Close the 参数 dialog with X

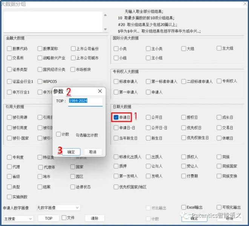click(100, 91)
